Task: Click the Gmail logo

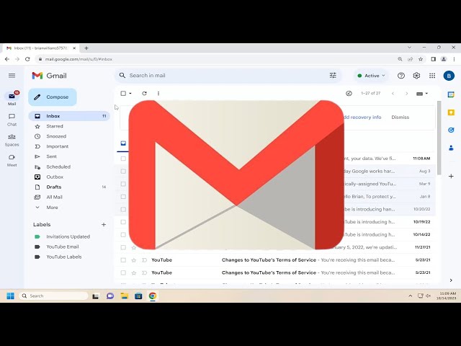Action: coord(49,76)
